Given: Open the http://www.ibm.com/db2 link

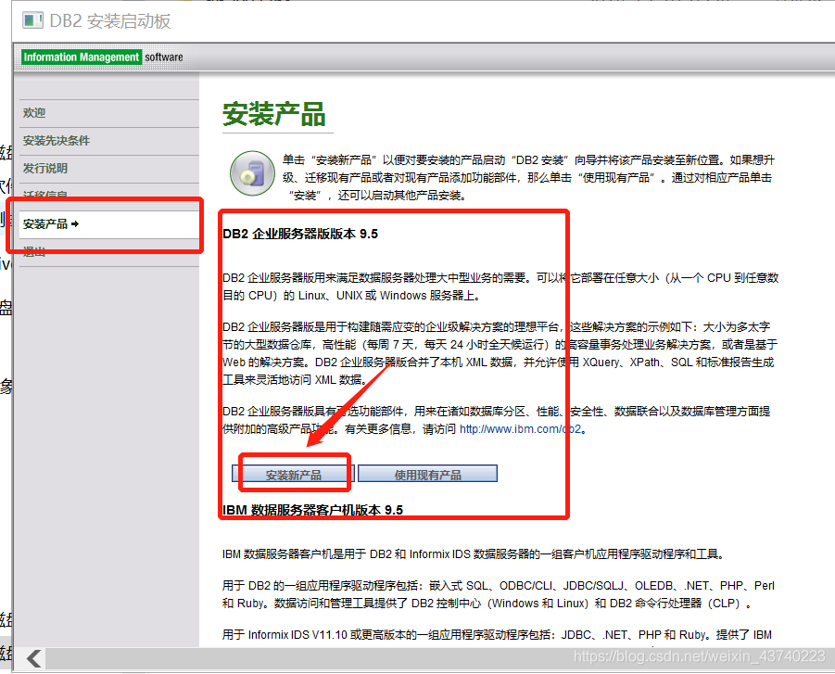Looking at the screenshot, I should coord(520,429).
